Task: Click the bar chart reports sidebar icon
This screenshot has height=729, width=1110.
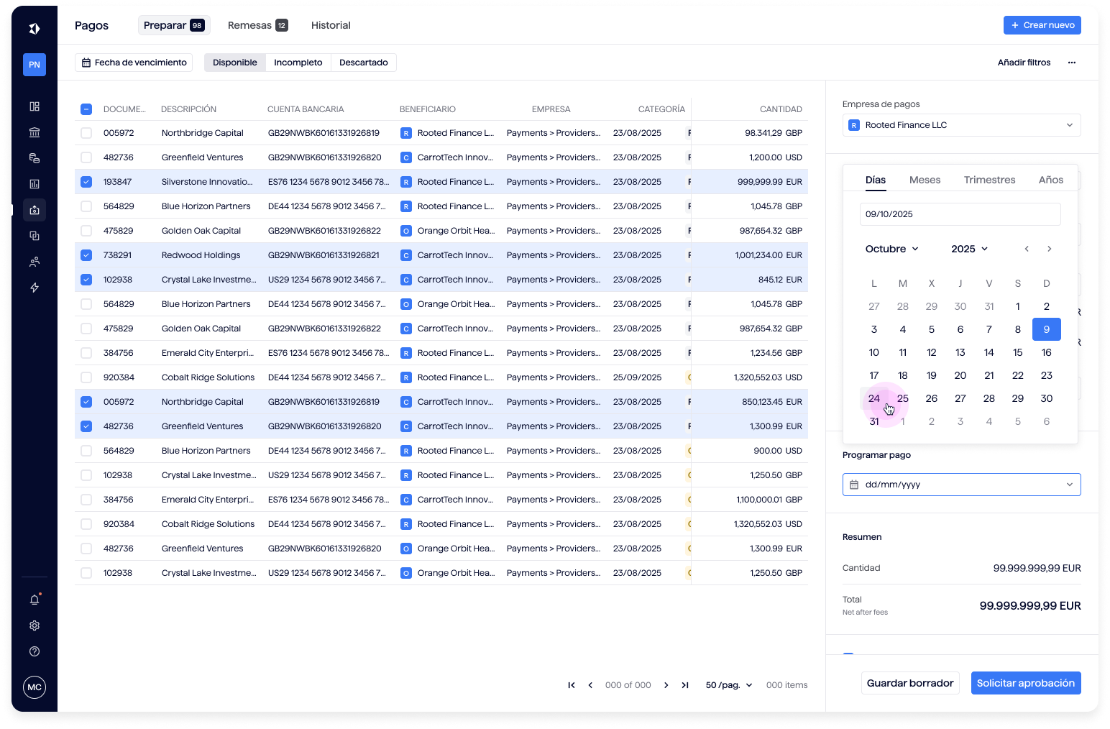Action: point(35,184)
